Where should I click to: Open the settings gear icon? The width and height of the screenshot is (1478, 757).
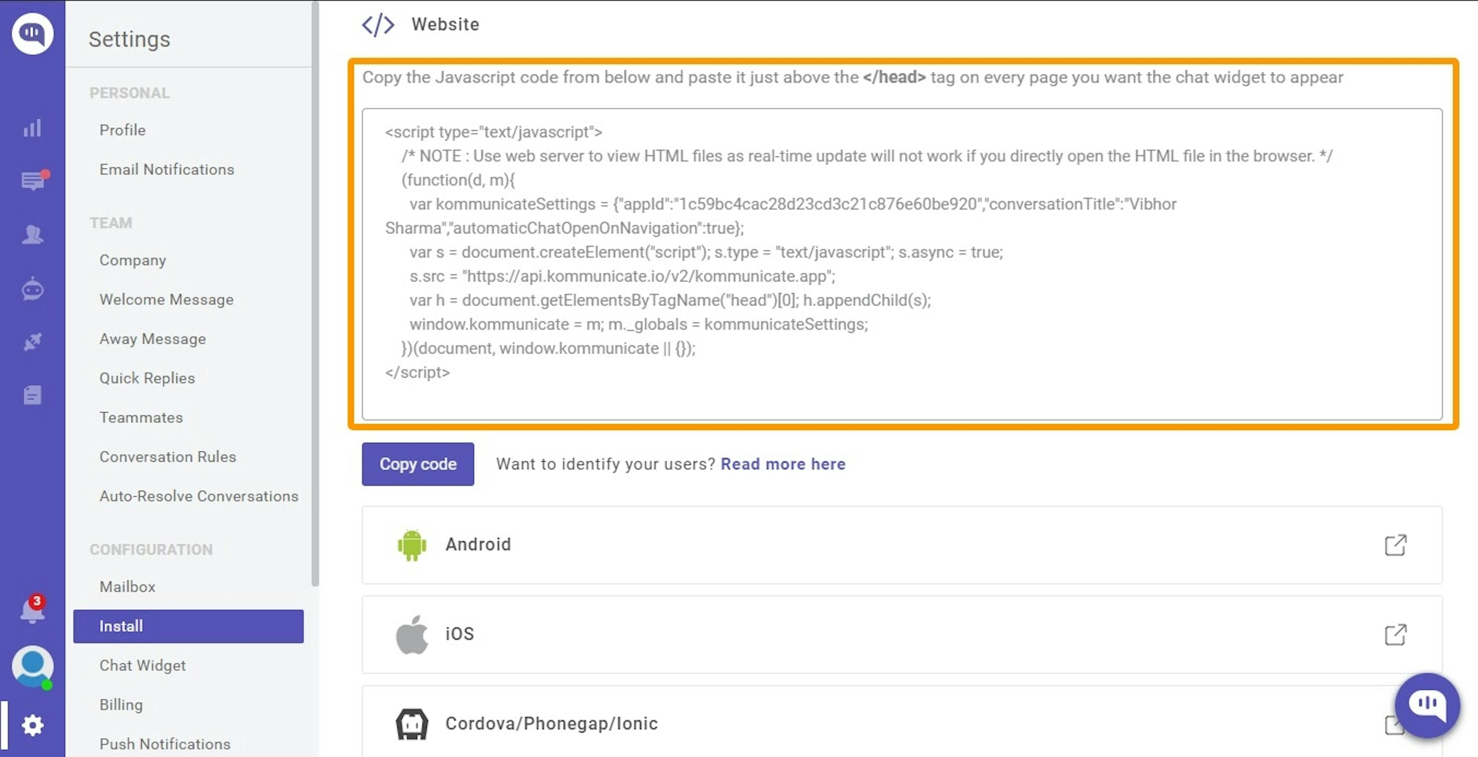click(x=33, y=725)
